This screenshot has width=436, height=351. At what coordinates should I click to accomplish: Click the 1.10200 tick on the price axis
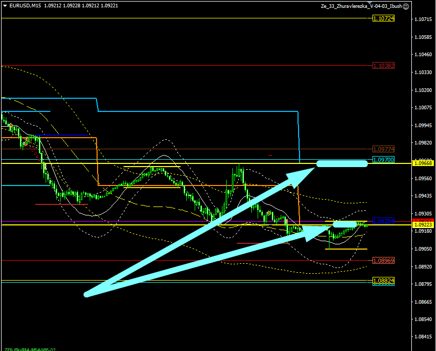[x=423, y=90]
